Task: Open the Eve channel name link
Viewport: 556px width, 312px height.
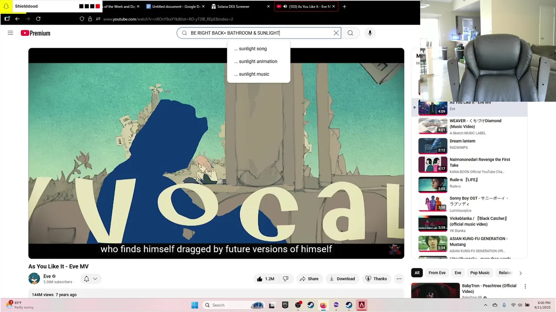Action: [47, 276]
